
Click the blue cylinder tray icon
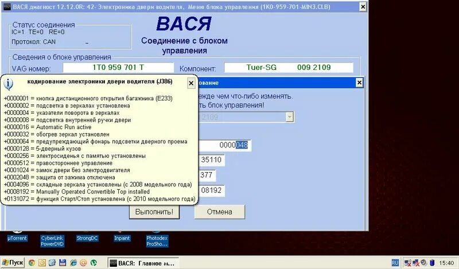tap(431, 263)
